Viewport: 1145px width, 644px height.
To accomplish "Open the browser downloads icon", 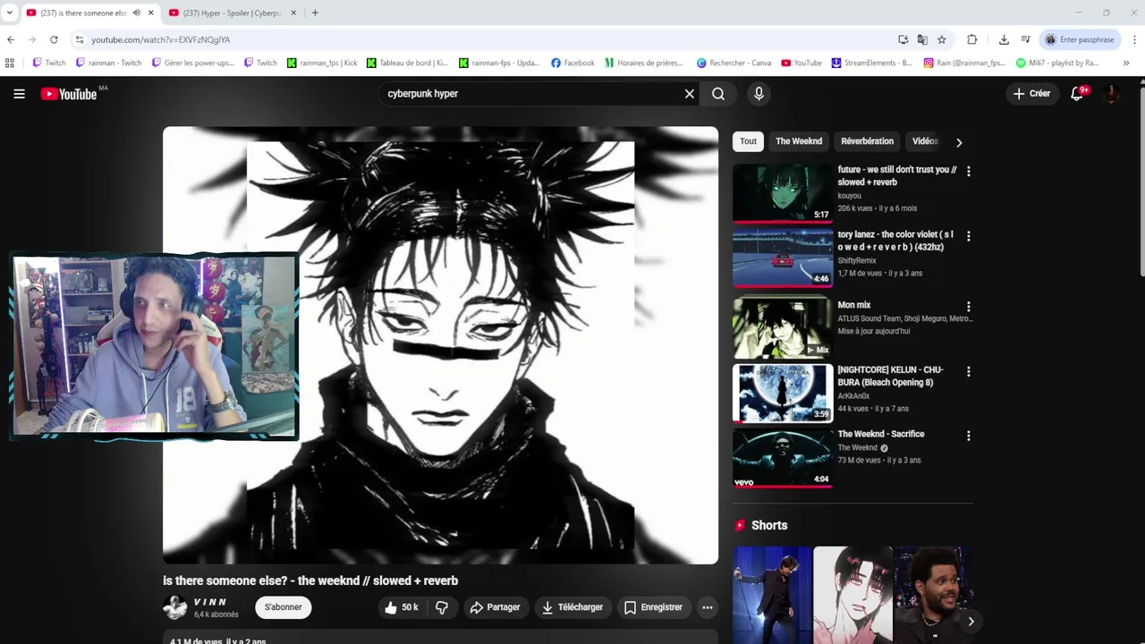I will 1004,39.
